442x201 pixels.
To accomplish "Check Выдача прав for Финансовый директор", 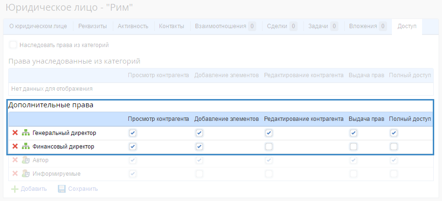I will click(354, 147).
